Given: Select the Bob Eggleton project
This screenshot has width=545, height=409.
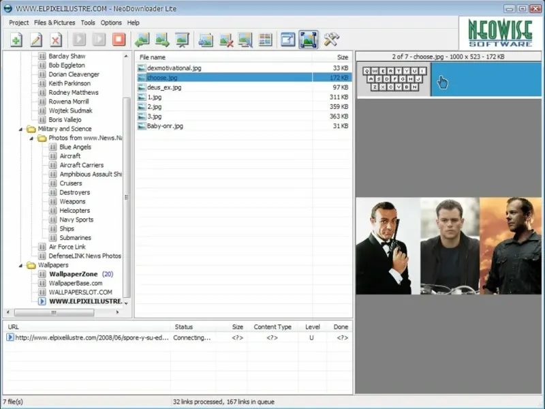Looking at the screenshot, I should pyautogui.click(x=66, y=65).
